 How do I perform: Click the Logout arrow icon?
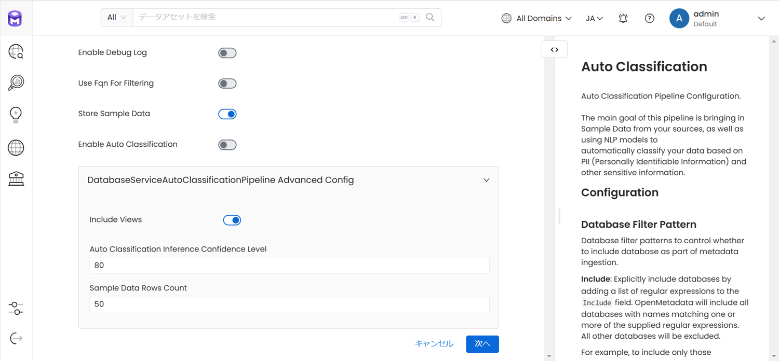tap(16, 339)
